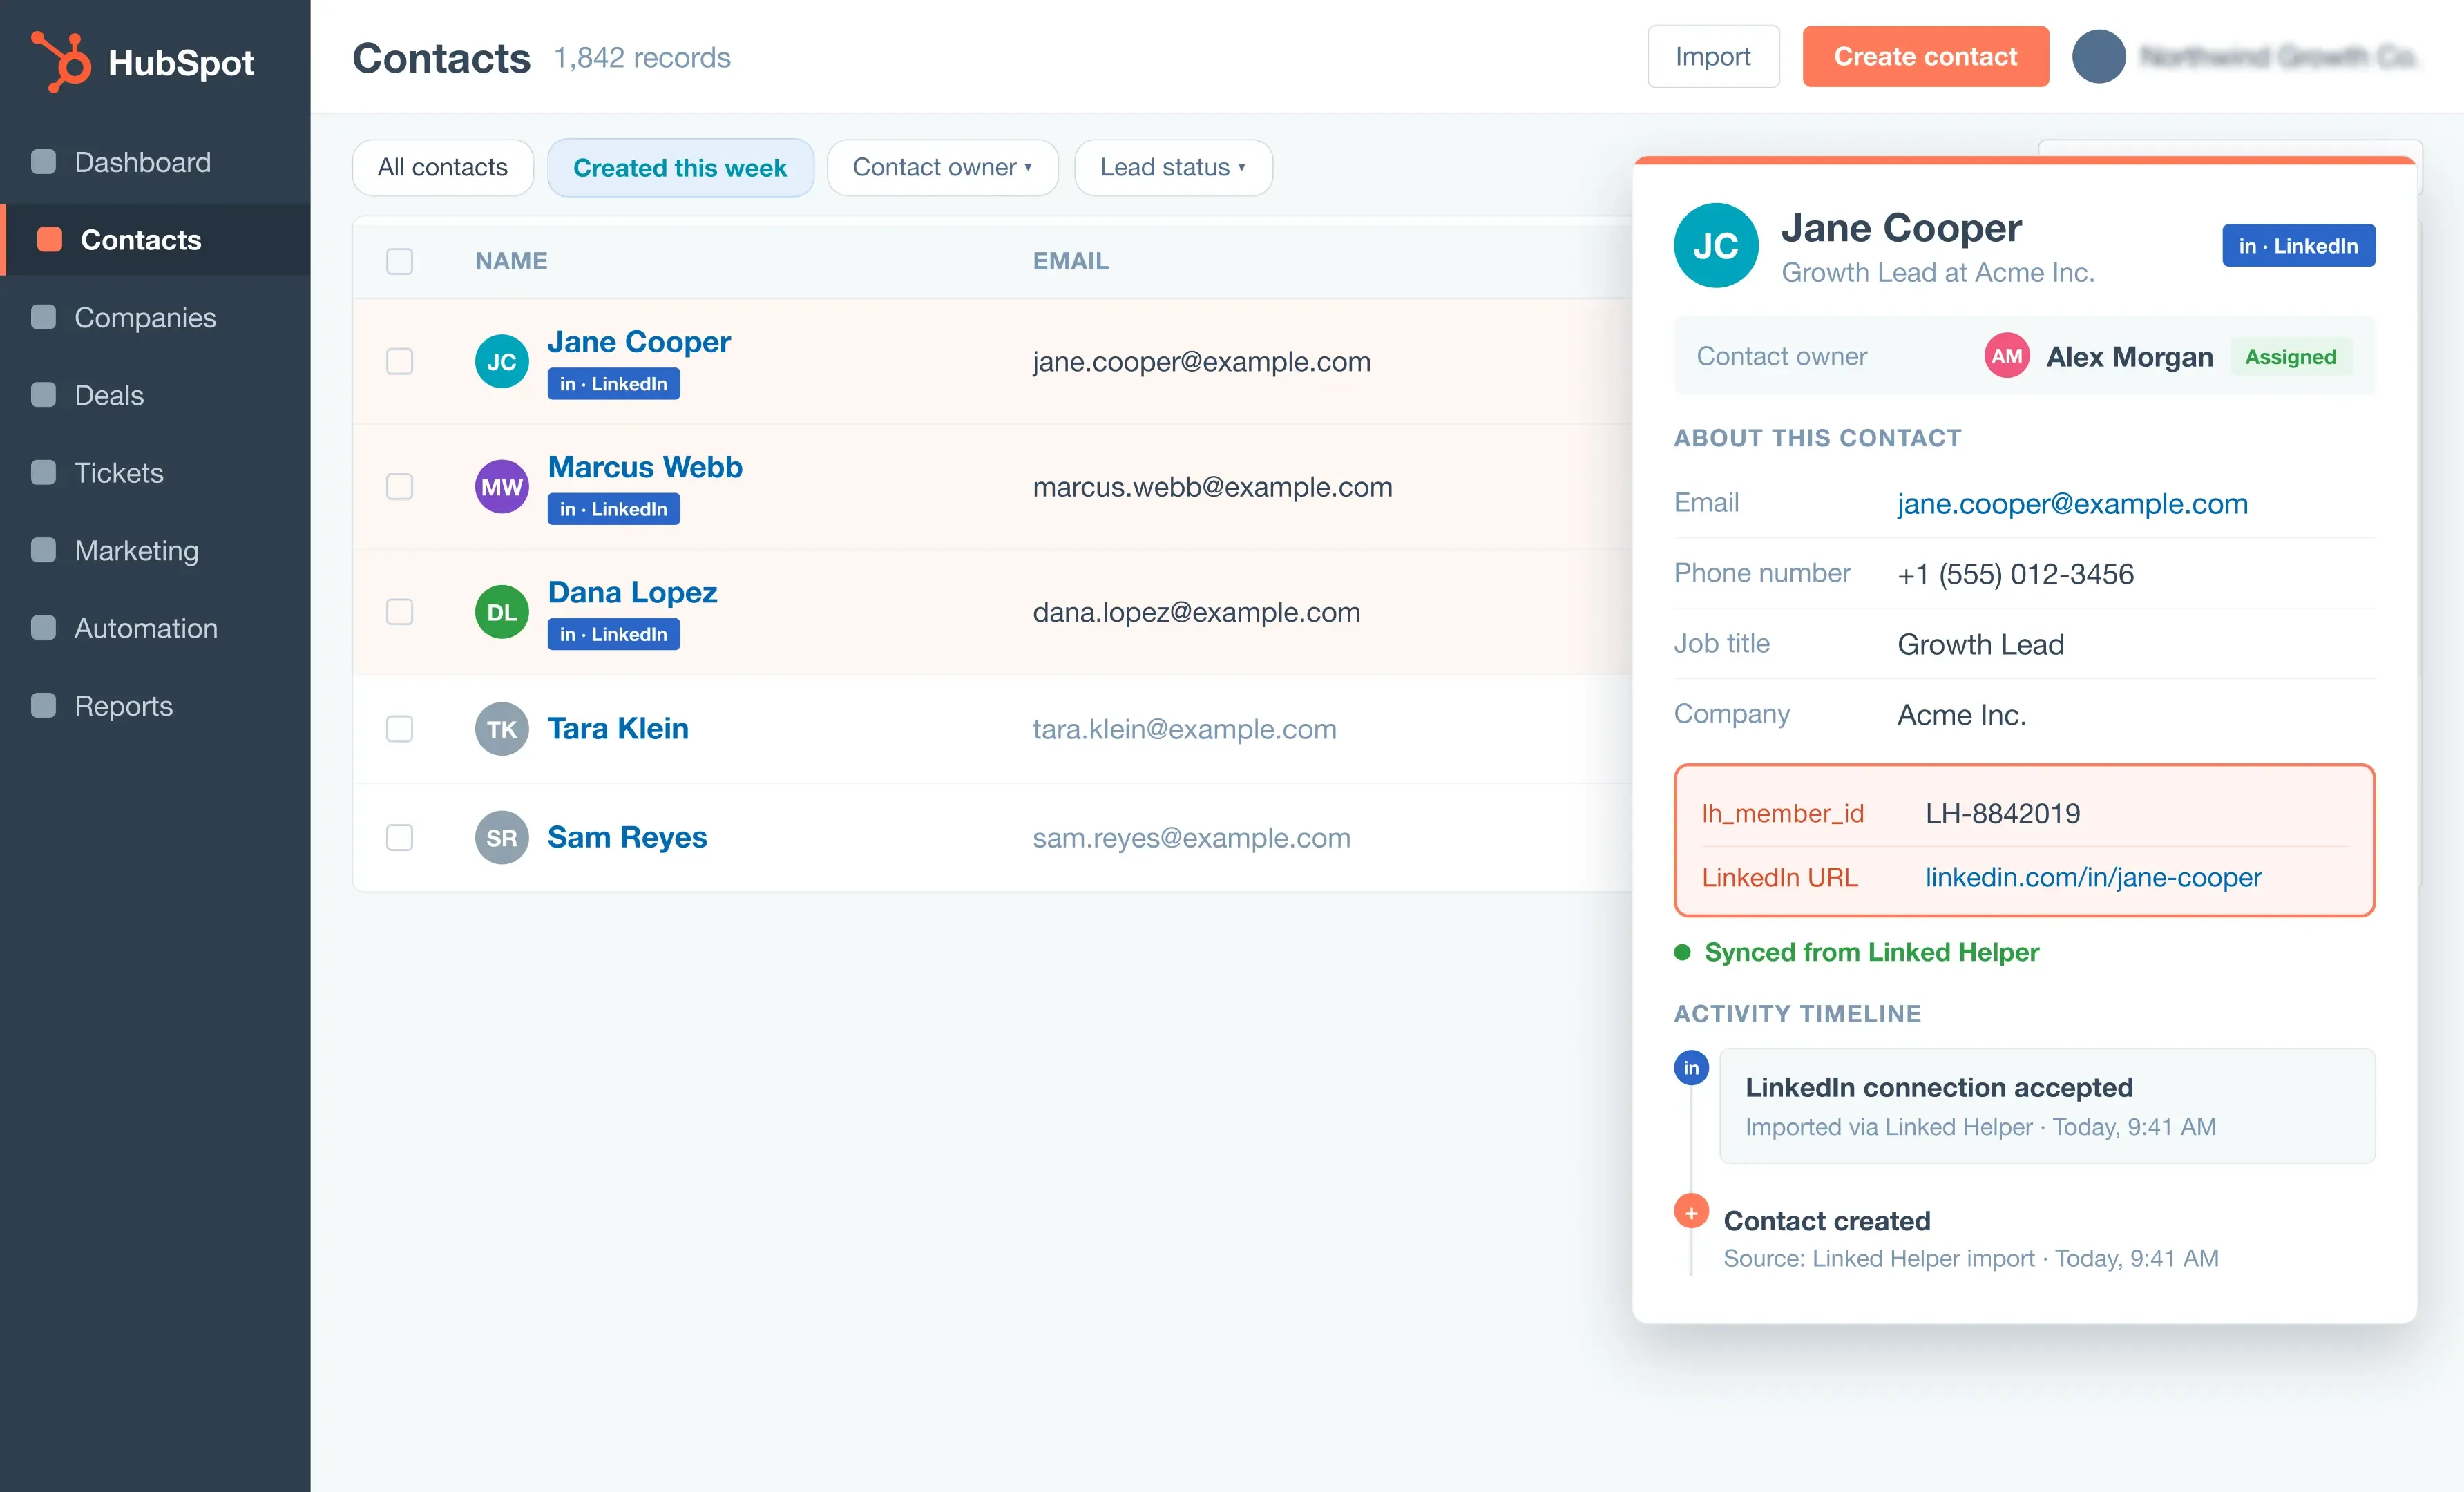
Task: Click phone number +1 (555) 012-3456
Action: click(x=2015, y=574)
